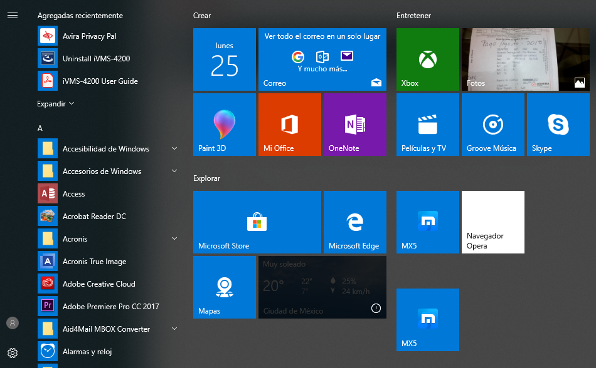
Task: Launch Paint 3D from the tiles
Action: tap(224, 125)
